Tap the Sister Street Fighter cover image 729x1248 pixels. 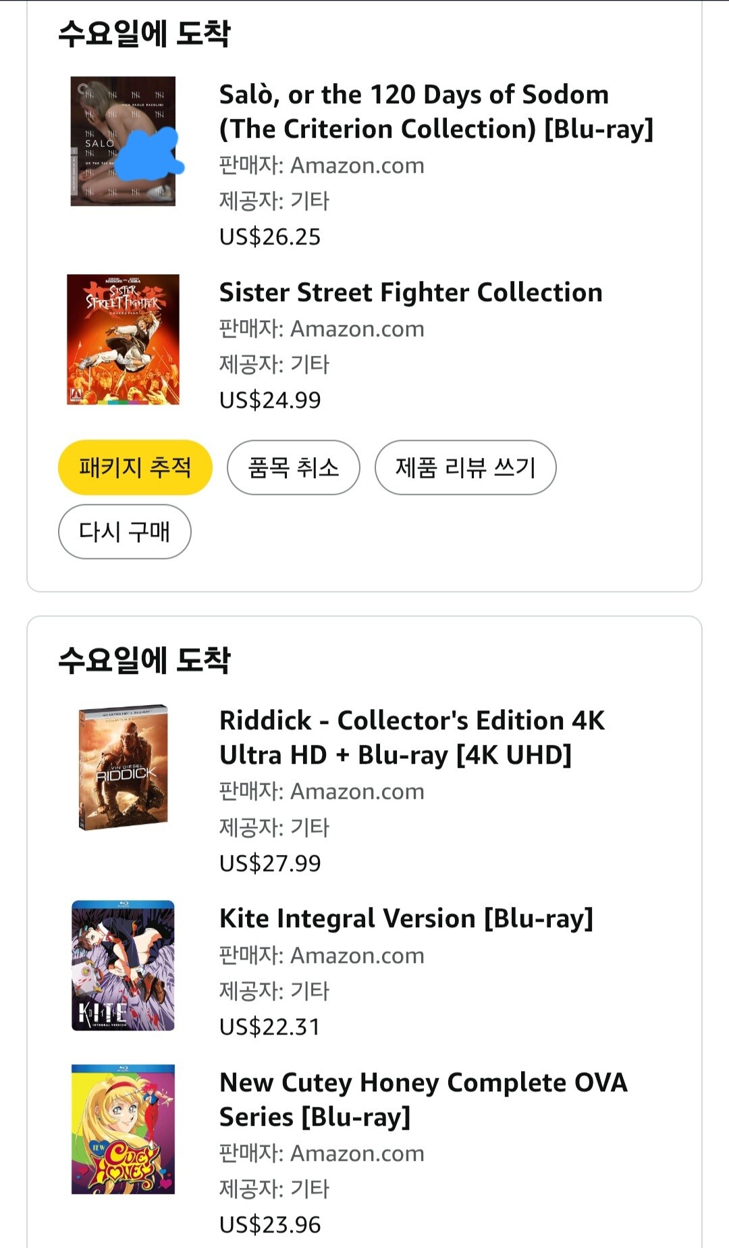coord(123,339)
